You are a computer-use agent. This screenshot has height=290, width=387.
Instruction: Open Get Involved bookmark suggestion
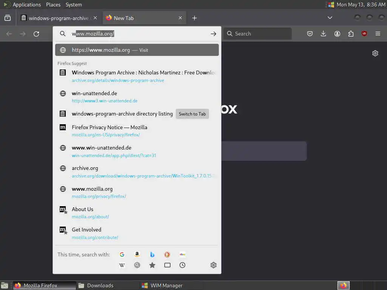tap(137, 233)
